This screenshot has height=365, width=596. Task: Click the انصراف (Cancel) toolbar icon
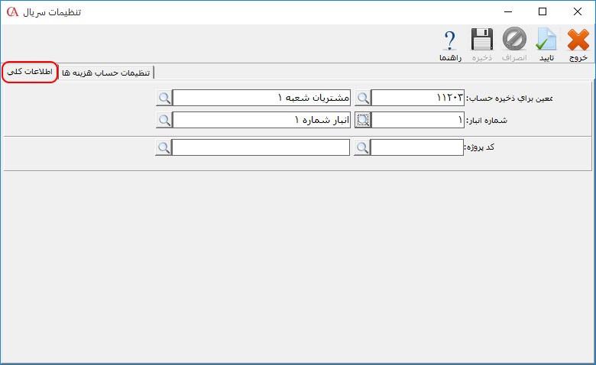click(x=514, y=44)
